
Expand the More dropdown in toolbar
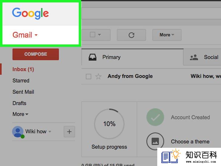(167, 35)
